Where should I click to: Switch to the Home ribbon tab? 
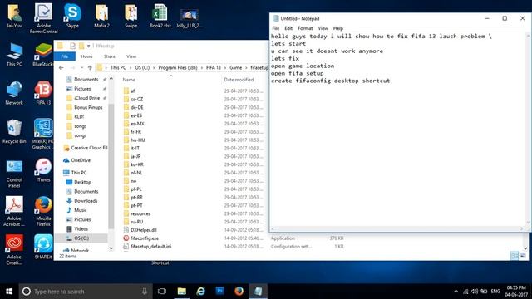[x=86, y=56]
